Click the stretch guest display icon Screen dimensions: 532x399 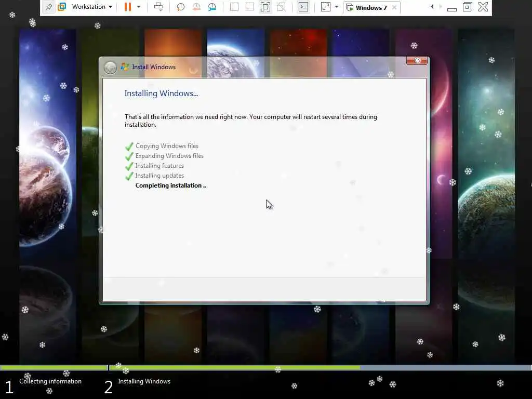325,7
